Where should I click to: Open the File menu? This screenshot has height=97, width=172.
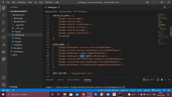tap(8, 2)
